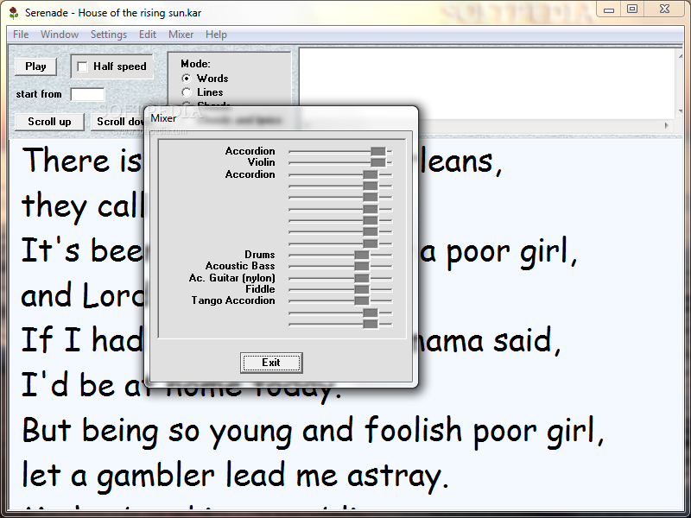Click the Play button
This screenshot has height=518, width=691.
[35, 66]
